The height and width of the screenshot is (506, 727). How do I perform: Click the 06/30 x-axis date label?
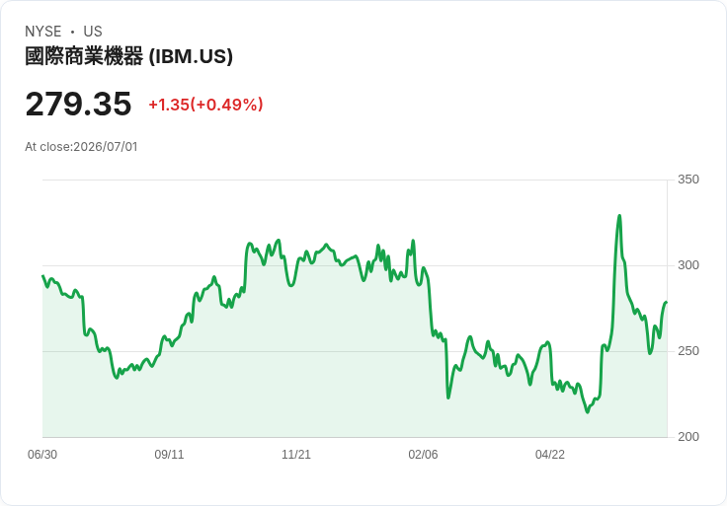click(42, 455)
